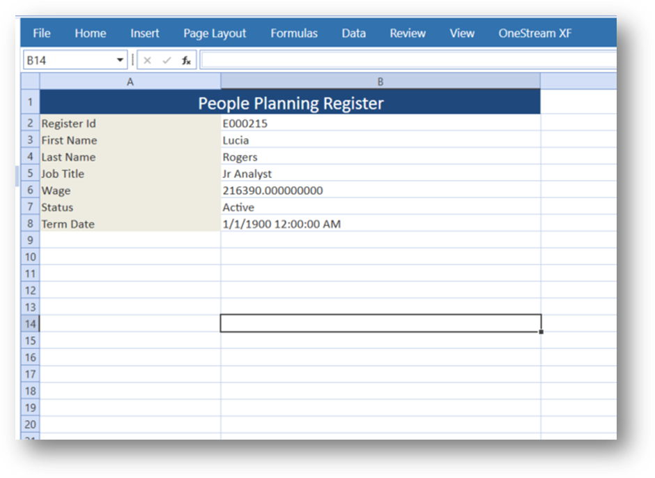Click the Insert Function fx icon
The image size is (655, 478).
(x=186, y=61)
